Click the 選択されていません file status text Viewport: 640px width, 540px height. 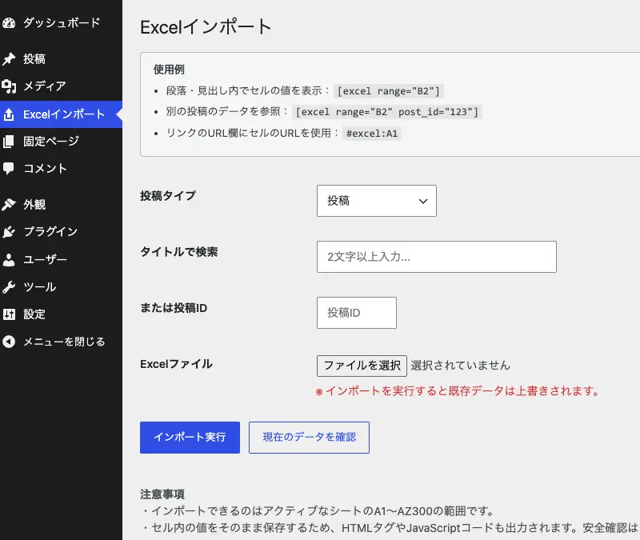click(x=461, y=366)
